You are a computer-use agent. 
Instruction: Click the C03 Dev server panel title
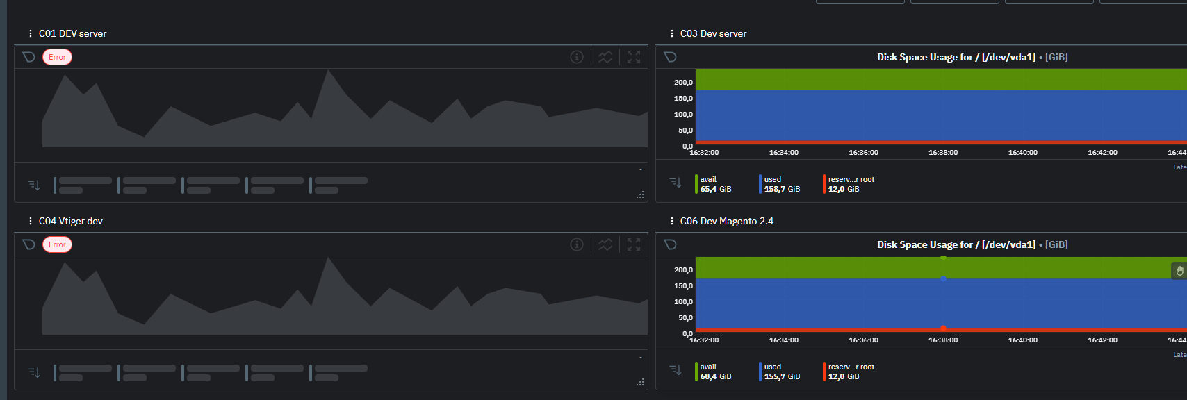coord(713,33)
